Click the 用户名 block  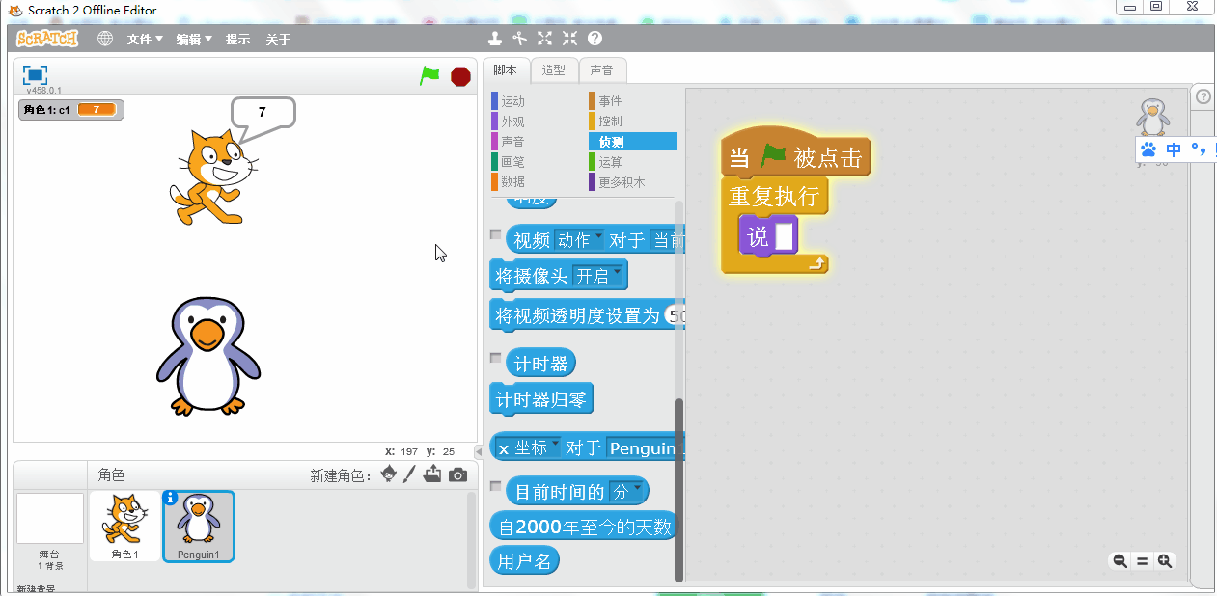click(x=525, y=561)
